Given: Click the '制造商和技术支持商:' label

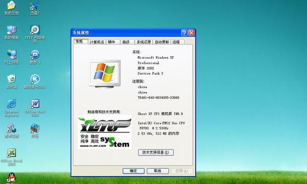Looking at the screenshot, I should [104, 112].
